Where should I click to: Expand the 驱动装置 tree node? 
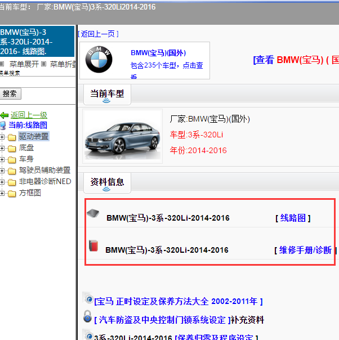[2, 137]
